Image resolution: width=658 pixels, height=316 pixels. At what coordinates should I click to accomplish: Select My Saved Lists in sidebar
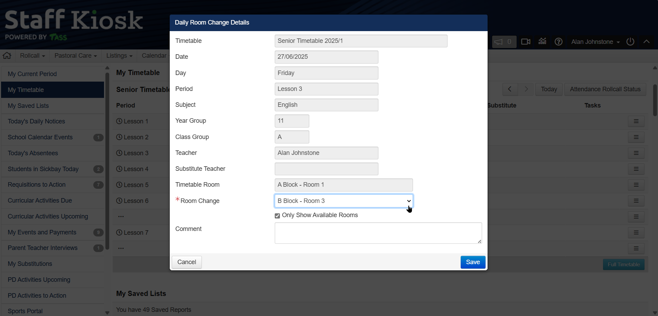pos(28,106)
